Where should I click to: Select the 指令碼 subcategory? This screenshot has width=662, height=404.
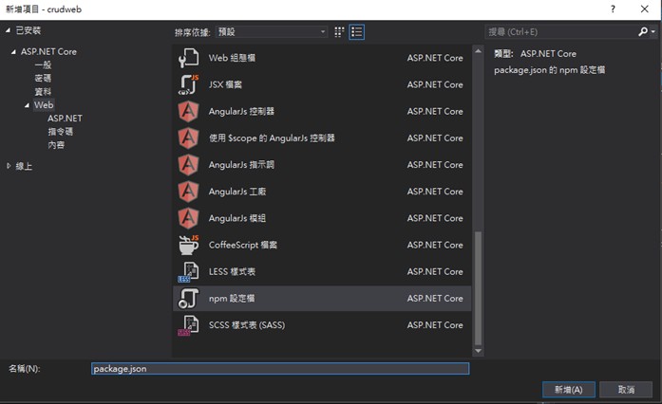click(x=61, y=132)
